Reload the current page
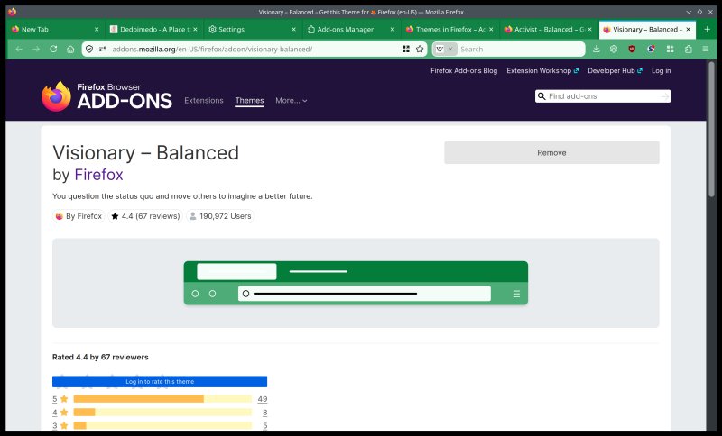Viewport: 722px width, 436px height. click(x=53, y=50)
